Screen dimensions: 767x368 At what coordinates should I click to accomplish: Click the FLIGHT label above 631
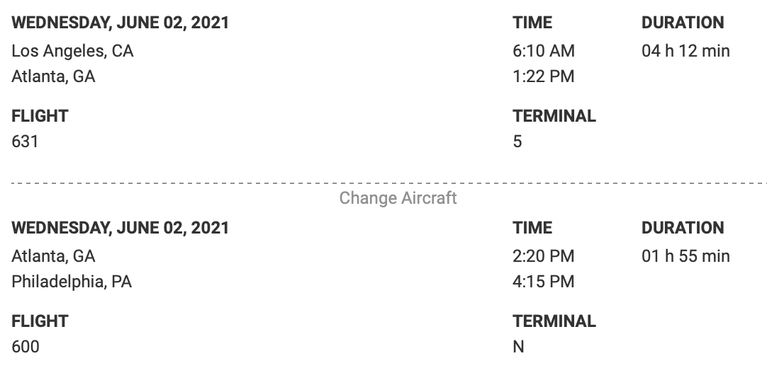(40, 116)
